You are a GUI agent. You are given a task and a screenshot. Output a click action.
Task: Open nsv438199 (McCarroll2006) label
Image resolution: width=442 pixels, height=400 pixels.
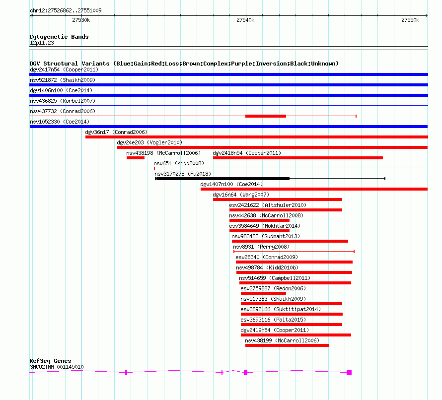[x=282, y=340]
